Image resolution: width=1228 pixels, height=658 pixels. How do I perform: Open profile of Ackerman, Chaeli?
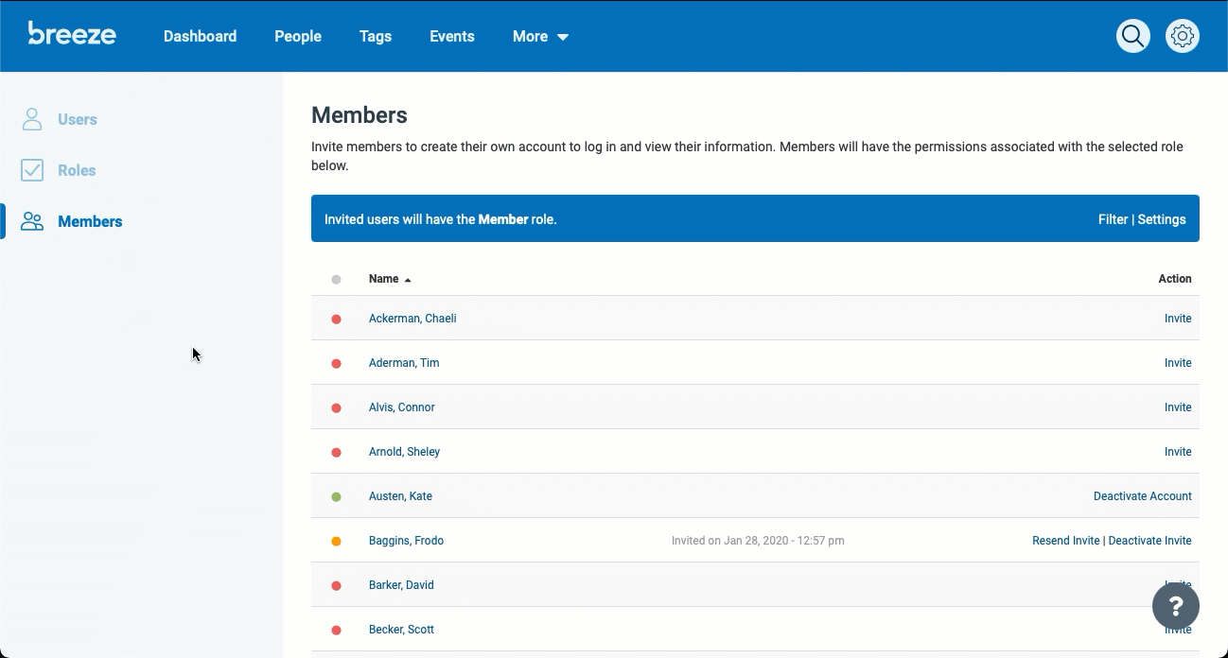tap(412, 319)
